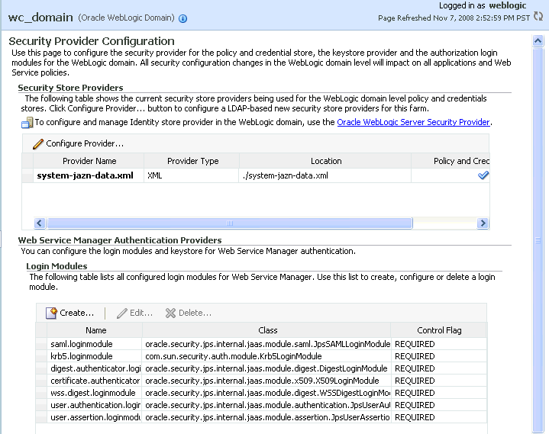The width and height of the screenshot is (549, 434).
Task: Click Class column header
Action: pos(267,330)
